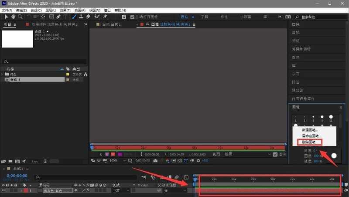Screen dimensions: 349x197
Task: Select the Clone Stamp tool
Action: coord(81,17)
